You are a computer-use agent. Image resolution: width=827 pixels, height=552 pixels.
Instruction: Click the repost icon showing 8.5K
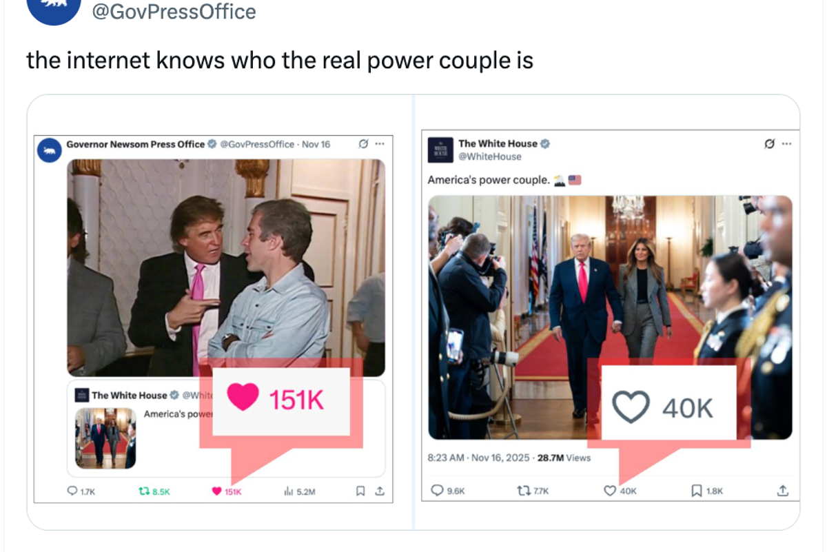(144, 491)
